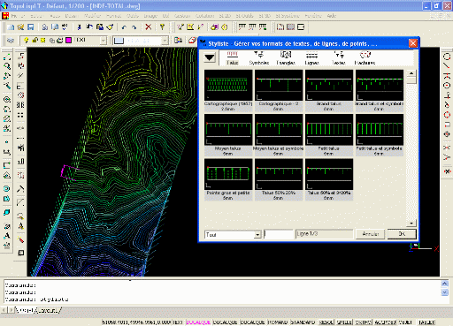The width and height of the screenshot is (453, 326).
Task: Click the command window scroll-up arrow
Action: 445,284
